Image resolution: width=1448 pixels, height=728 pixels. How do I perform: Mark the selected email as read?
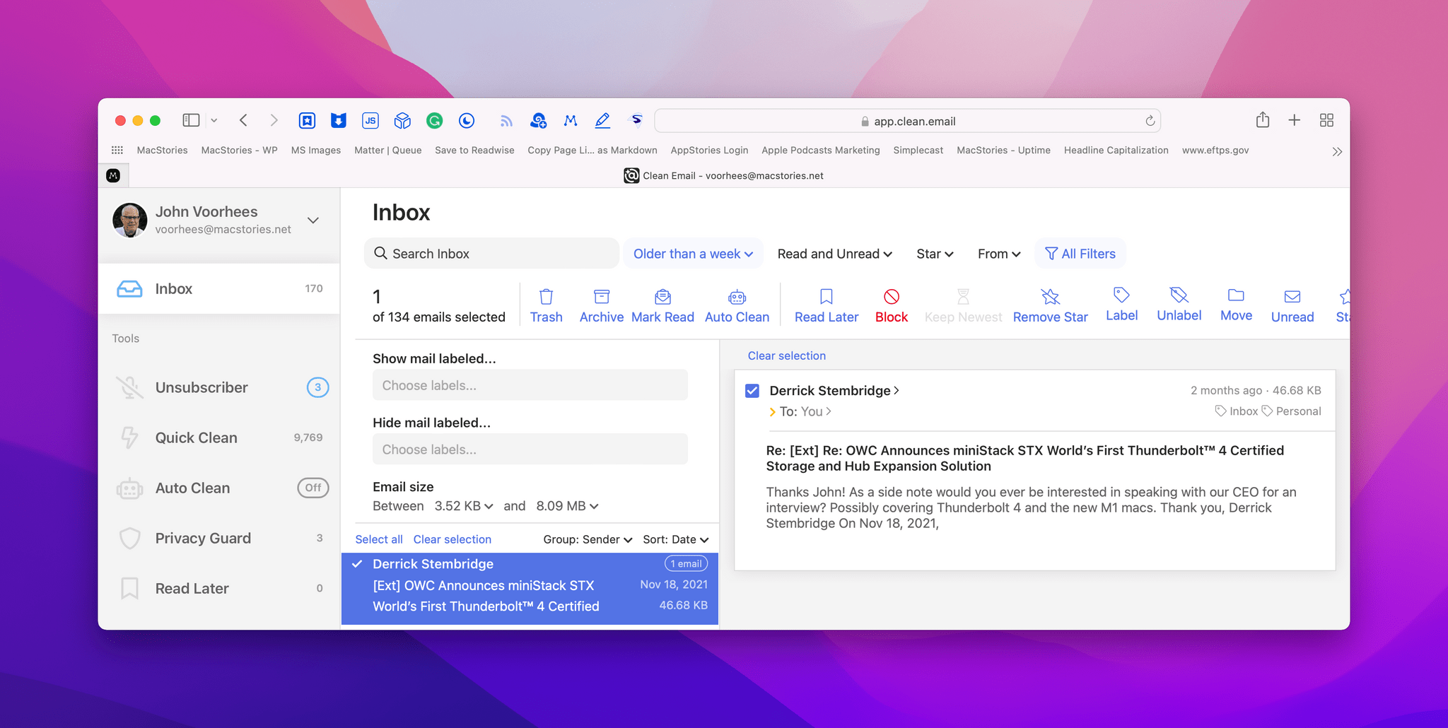click(662, 305)
